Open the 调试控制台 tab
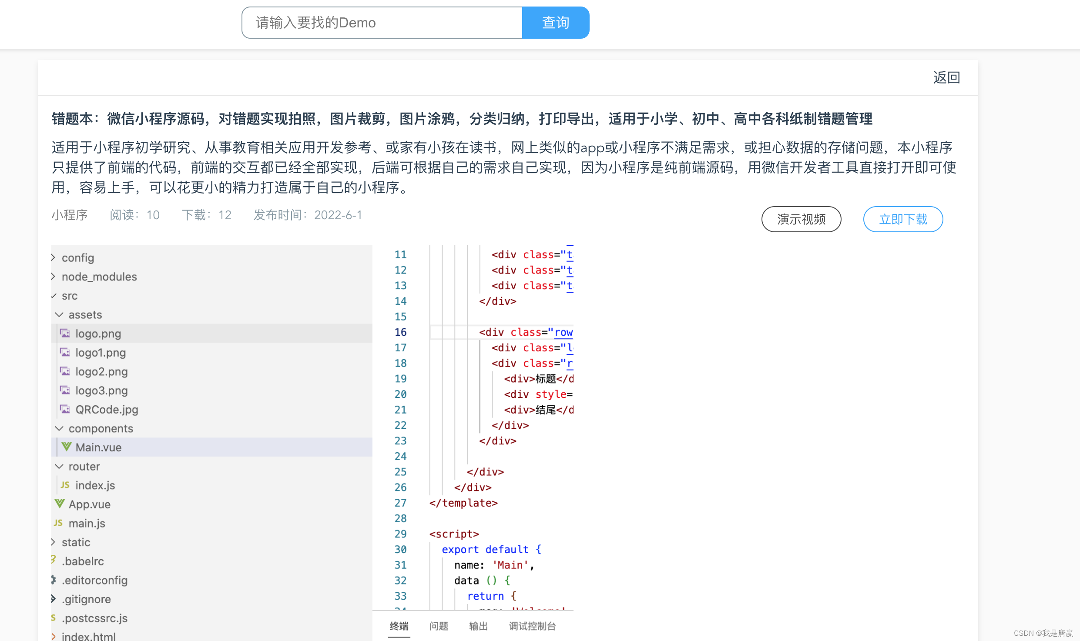The image size is (1080, 641). [532, 626]
